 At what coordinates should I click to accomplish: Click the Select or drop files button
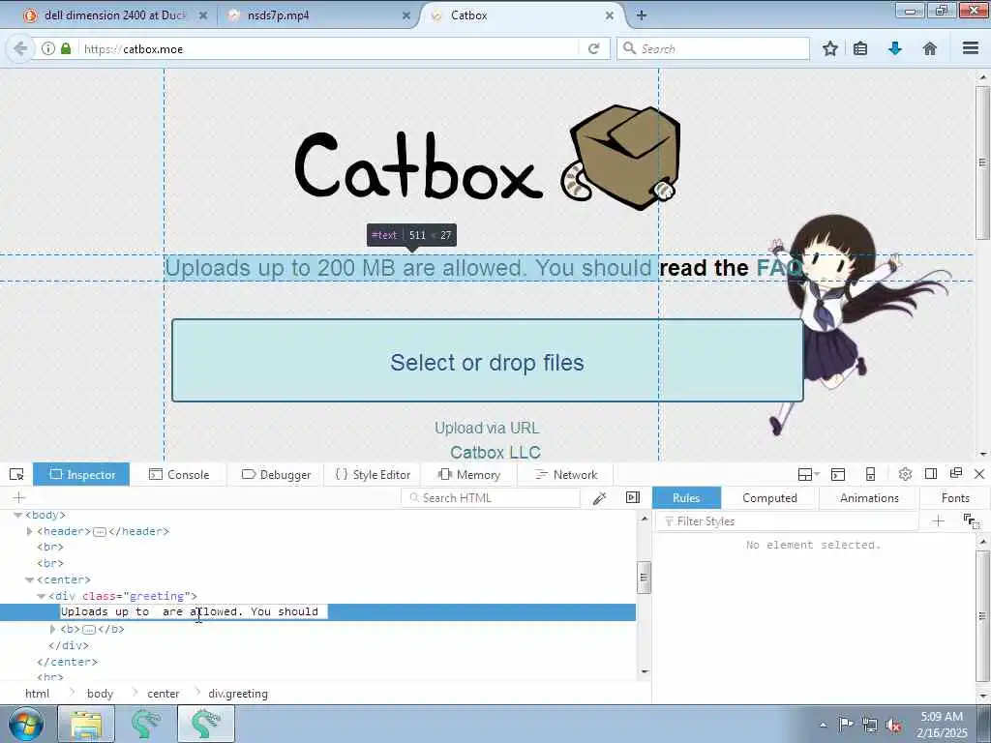[x=488, y=361]
